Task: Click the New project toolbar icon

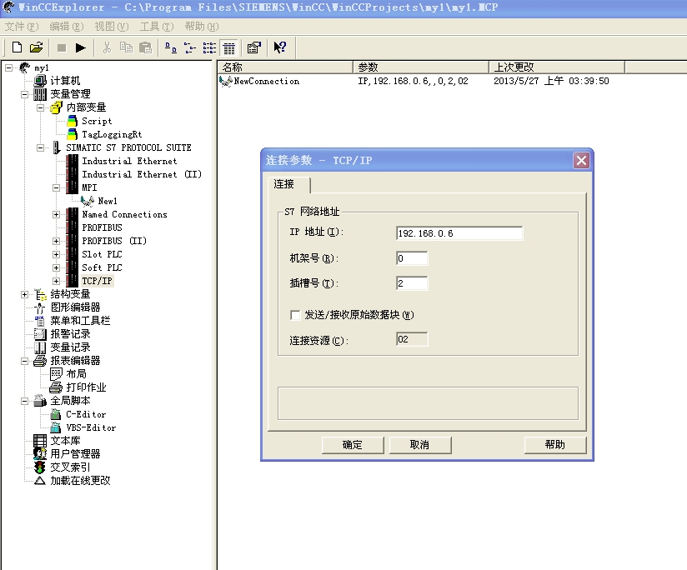Action: (x=17, y=47)
